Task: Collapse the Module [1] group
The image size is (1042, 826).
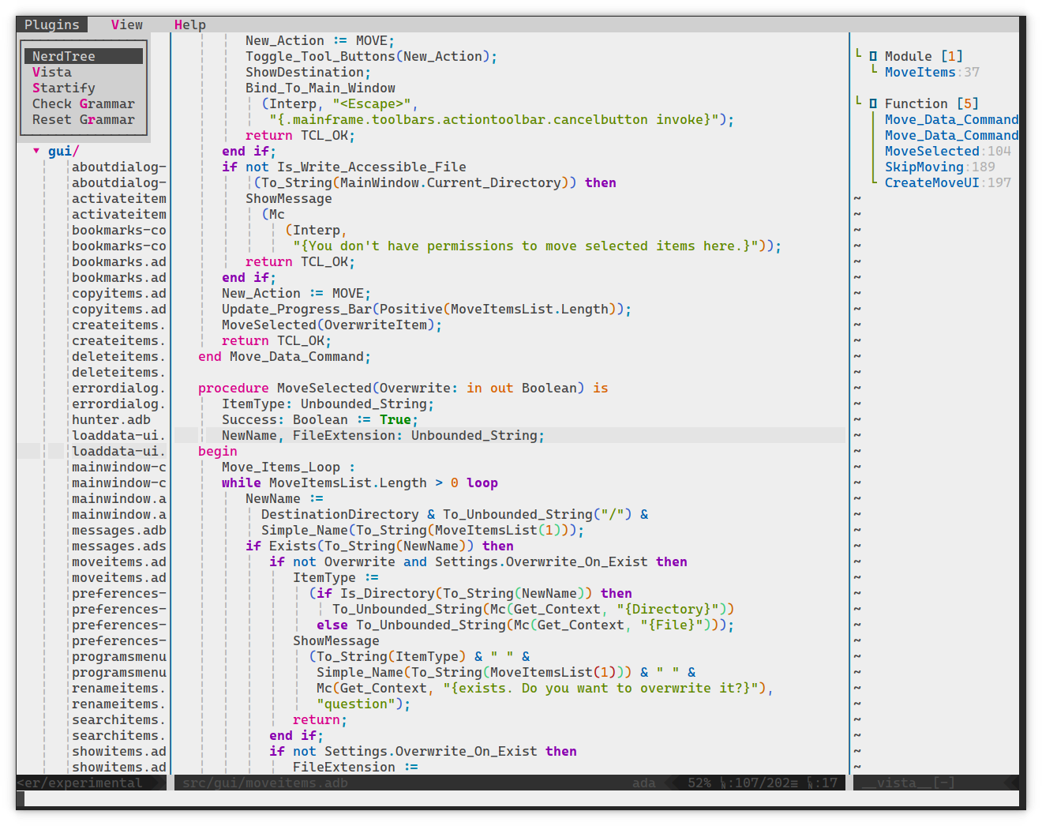Action: [858, 54]
